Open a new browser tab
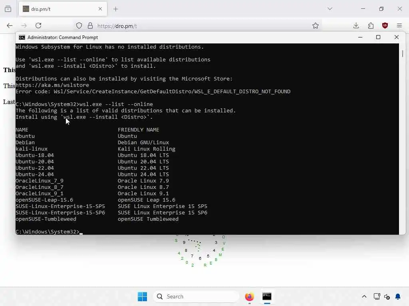This screenshot has height=306, width=409. (116, 9)
